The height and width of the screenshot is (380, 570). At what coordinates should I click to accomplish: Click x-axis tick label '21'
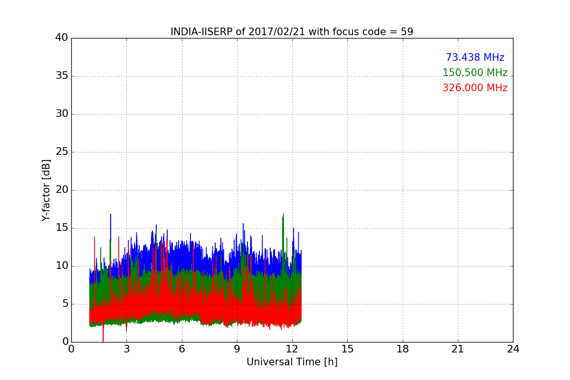coord(457,349)
